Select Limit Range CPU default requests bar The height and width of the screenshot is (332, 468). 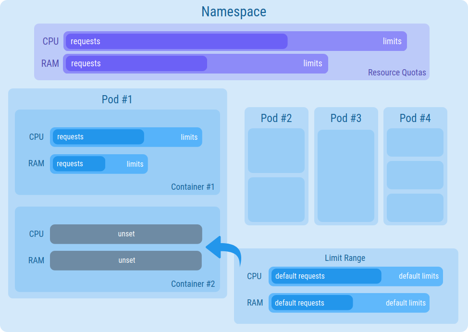pos(326,276)
